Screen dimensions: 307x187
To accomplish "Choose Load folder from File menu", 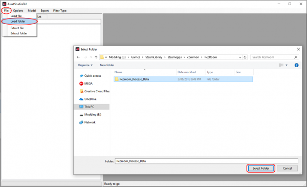I will pyautogui.click(x=19, y=21).
